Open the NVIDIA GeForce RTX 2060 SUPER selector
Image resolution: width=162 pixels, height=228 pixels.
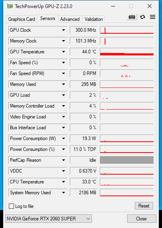[49, 218]
